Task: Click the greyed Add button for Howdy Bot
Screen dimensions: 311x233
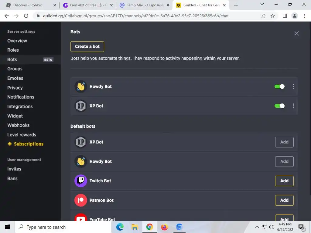Action: [x=284, y=161]
